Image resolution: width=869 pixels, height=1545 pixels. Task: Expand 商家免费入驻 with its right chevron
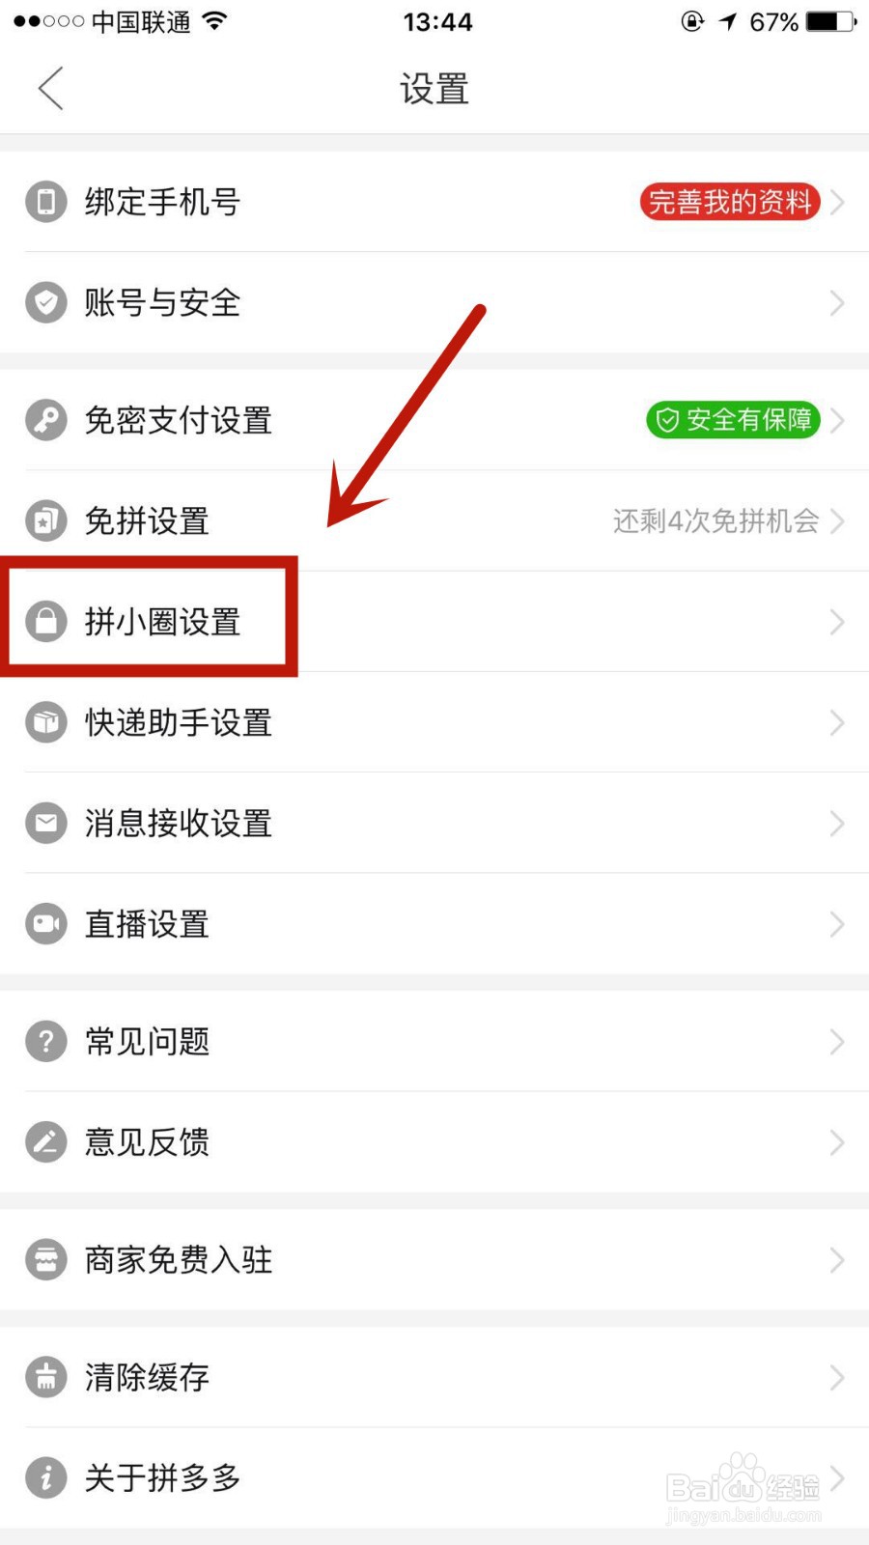point(837,1260)
